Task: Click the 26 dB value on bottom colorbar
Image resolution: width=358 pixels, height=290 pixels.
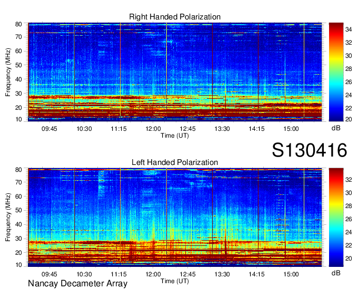Action: click(349, 219)
